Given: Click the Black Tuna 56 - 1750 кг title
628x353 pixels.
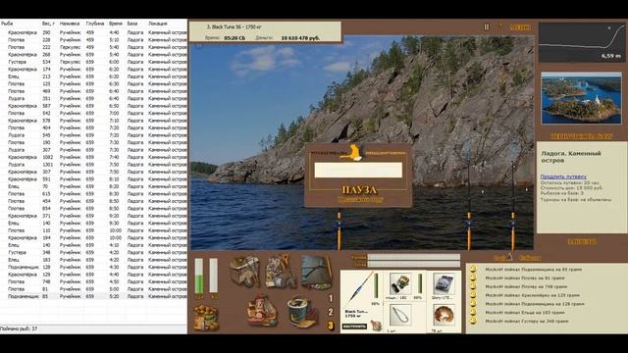Looking at the screenshot, I should [235, 26].
